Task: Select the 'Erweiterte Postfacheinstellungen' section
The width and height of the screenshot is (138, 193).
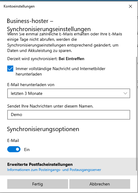Action: [x=40, y=164]
